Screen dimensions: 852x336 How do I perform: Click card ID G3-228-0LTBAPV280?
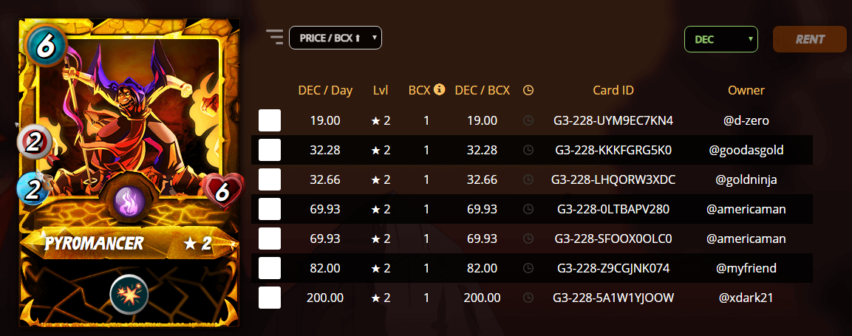coord(613,209)
